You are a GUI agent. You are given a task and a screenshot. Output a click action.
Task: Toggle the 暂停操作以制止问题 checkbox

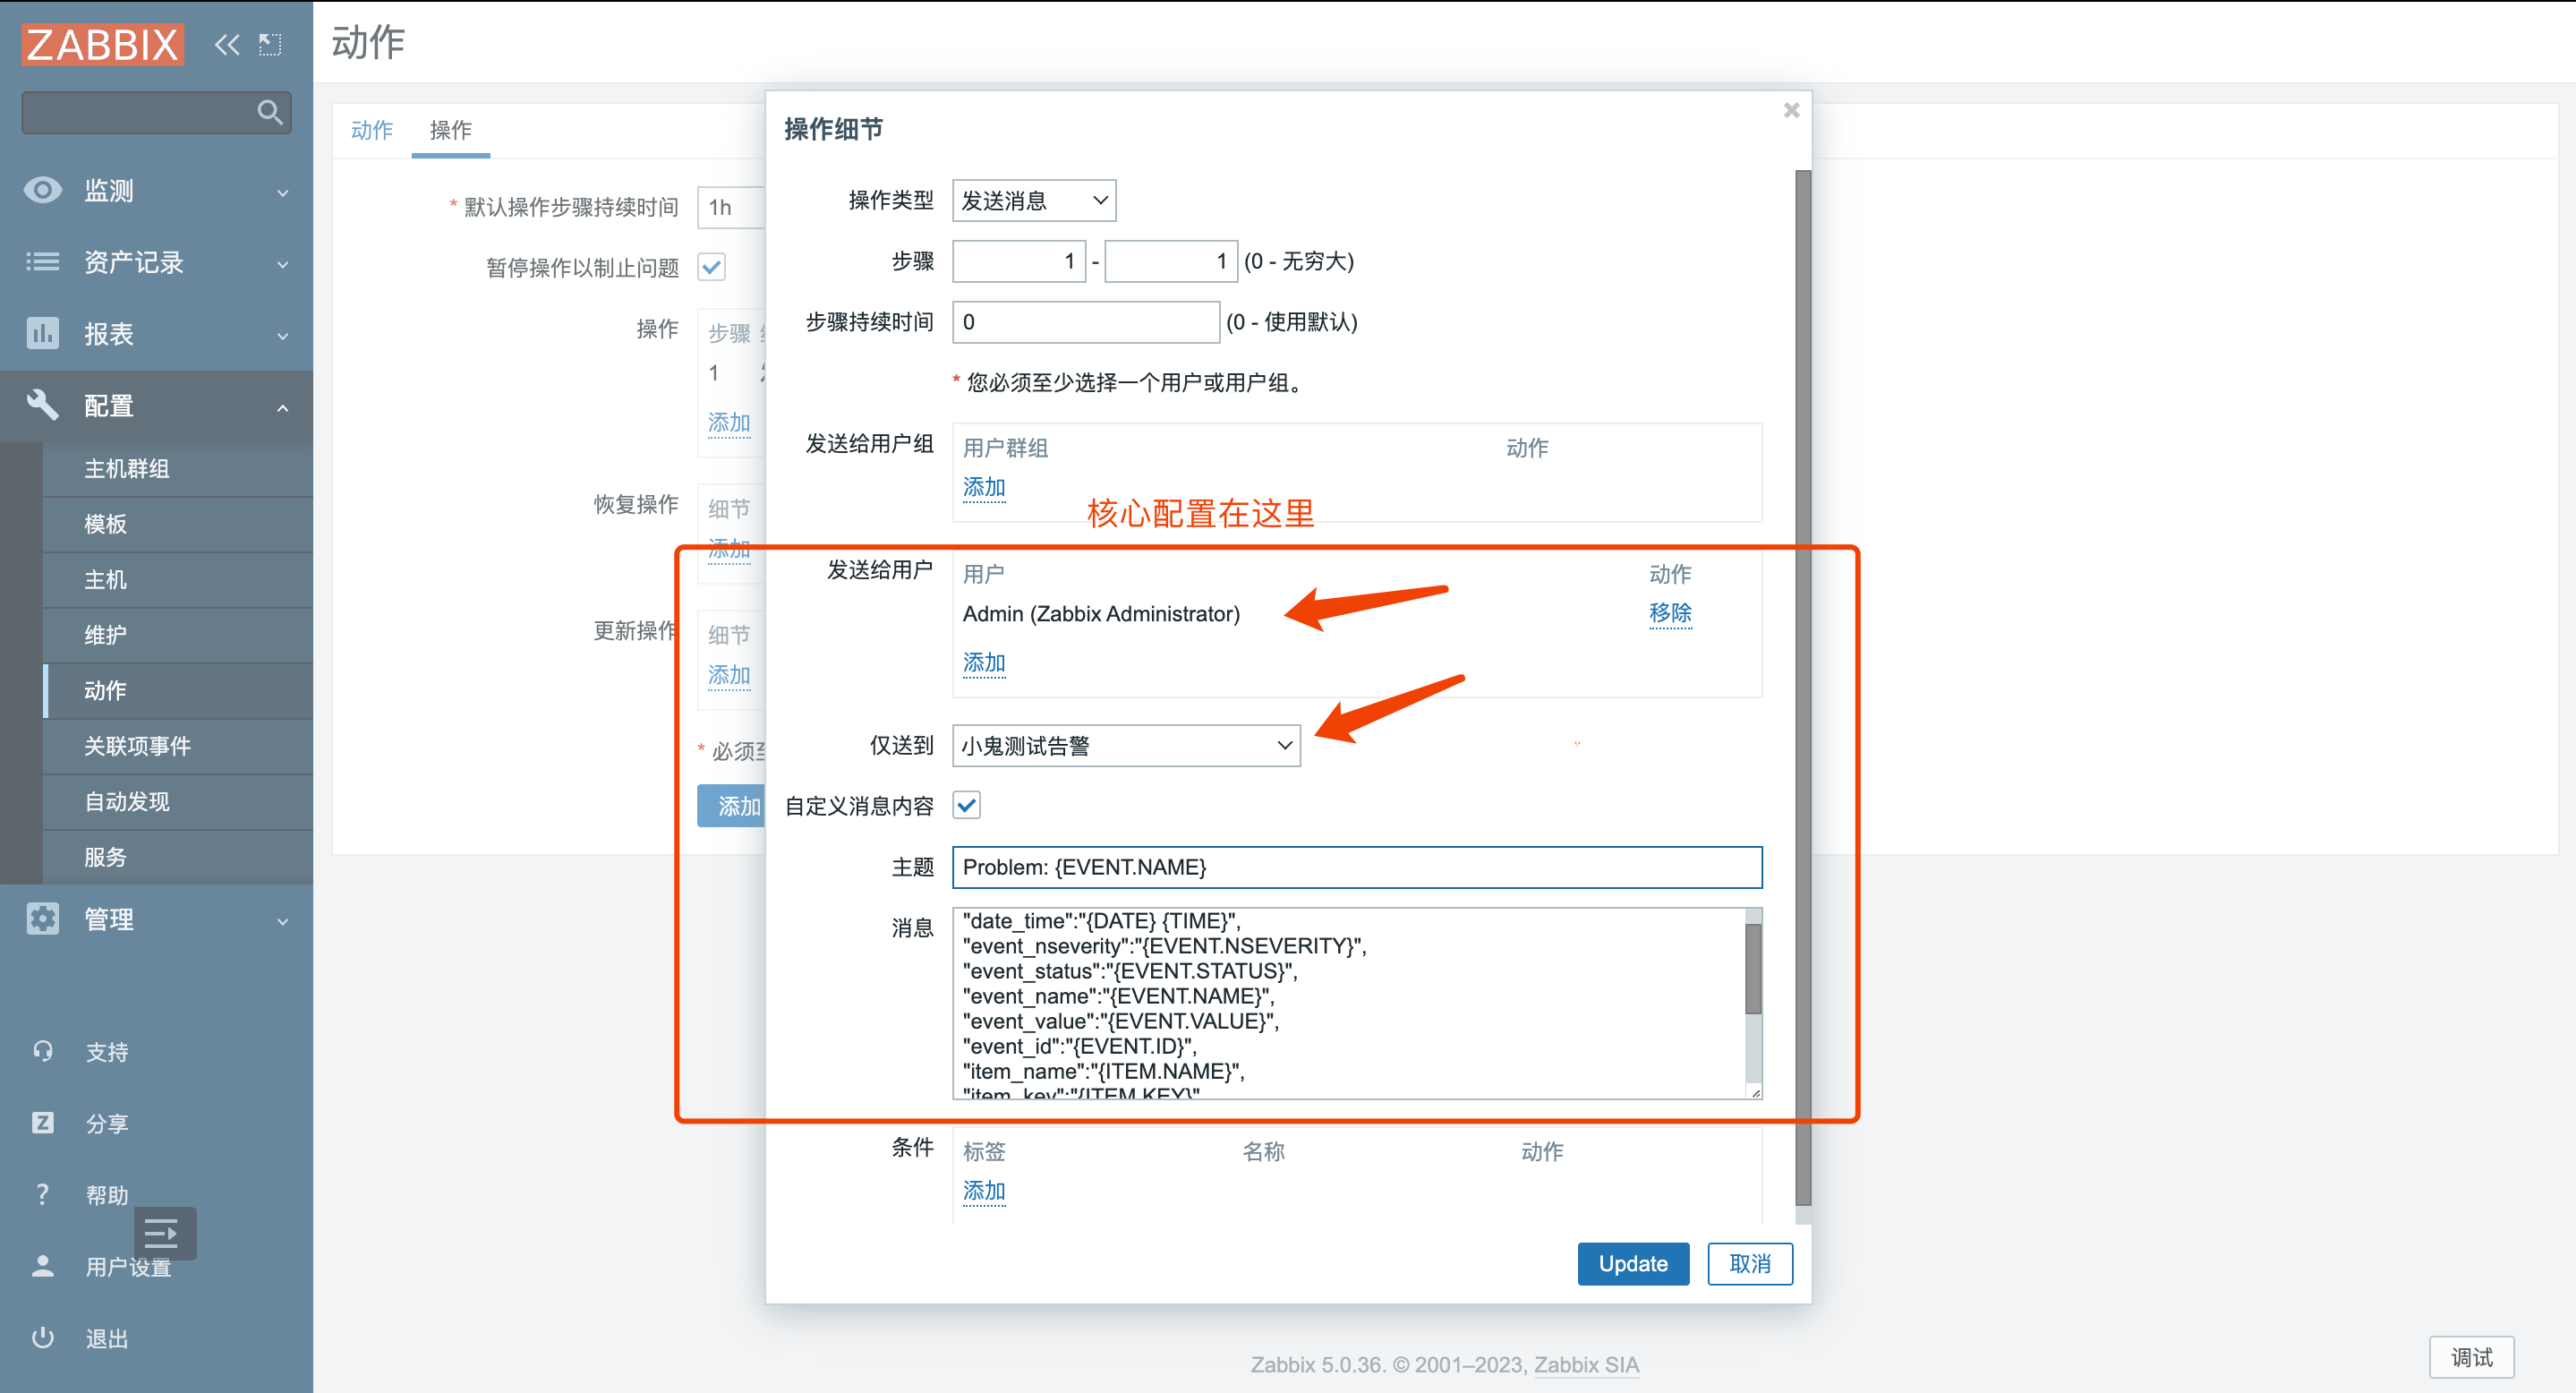[712, 267]
